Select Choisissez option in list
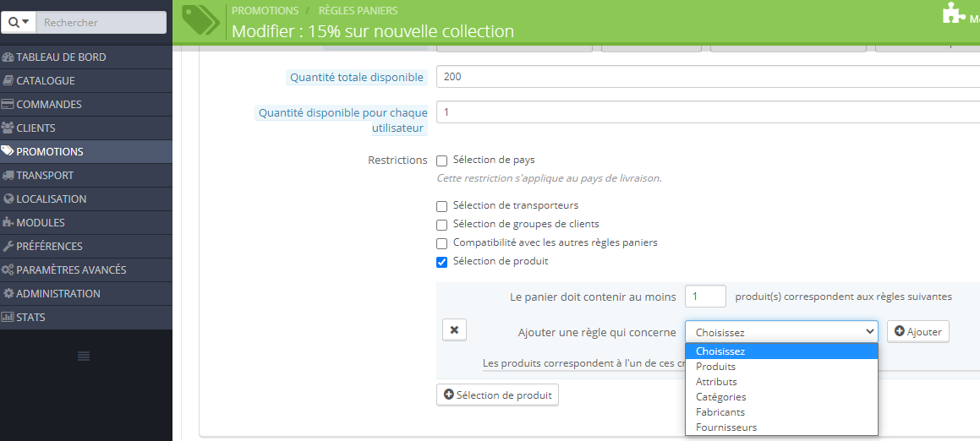This screenshot has width=980, height=441. 782,351
